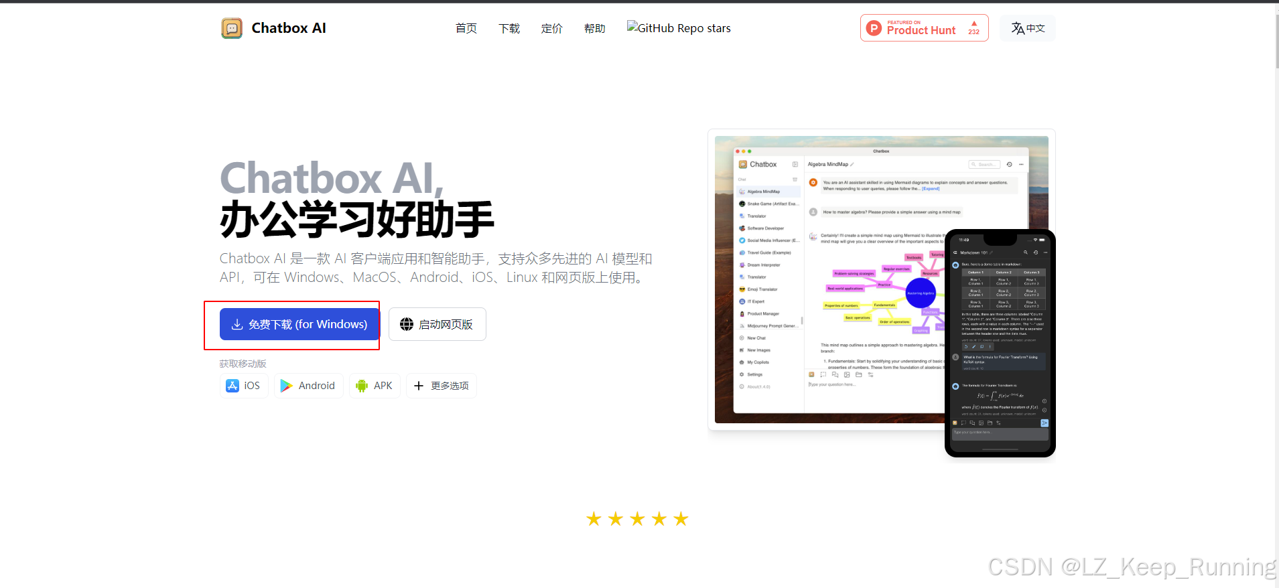Click the green Android robot icon

pos(362,386)
